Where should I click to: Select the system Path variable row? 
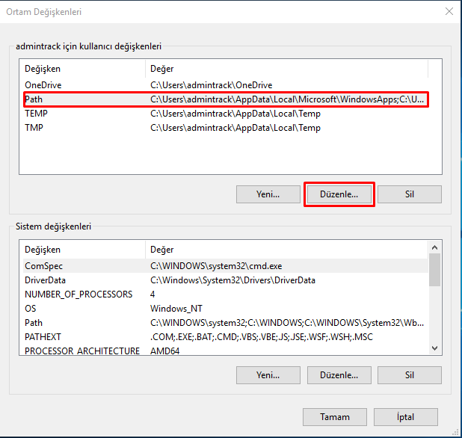coord(34,323)
